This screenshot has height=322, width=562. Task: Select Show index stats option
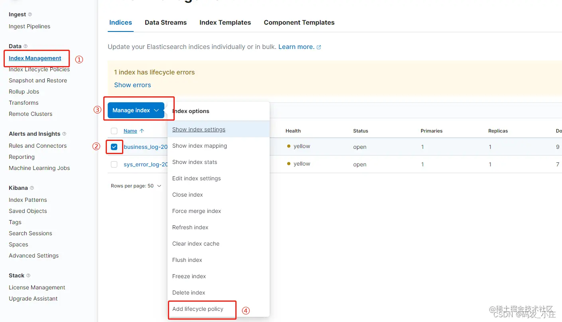pos(219,162)
